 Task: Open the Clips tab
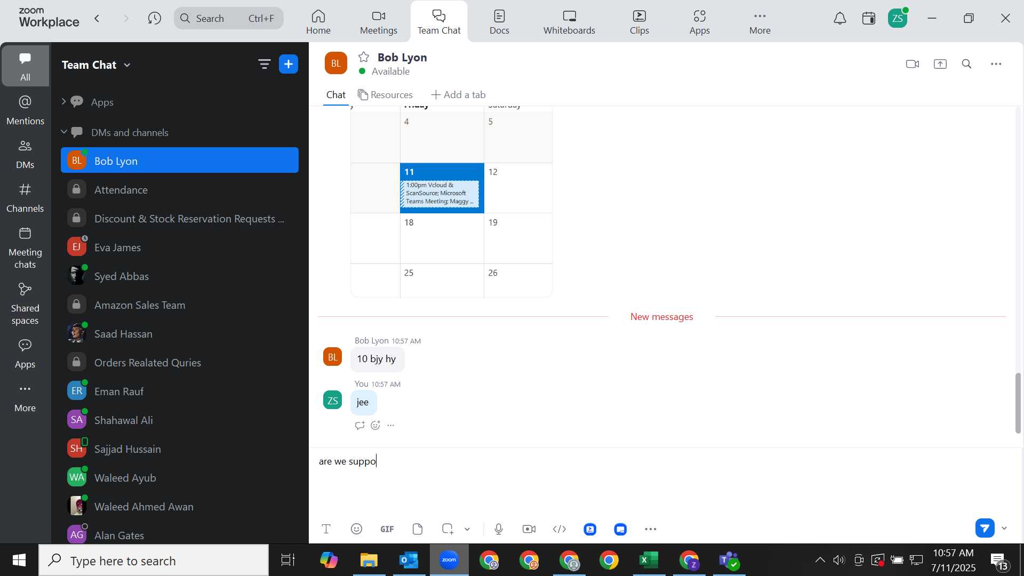click(639, 22)
